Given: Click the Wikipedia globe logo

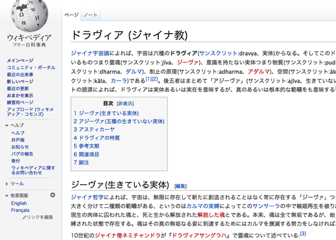Looking at the screenshot, I should [x=29, y=15].
